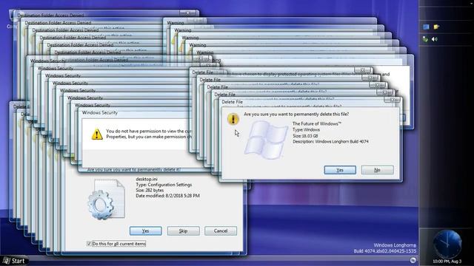Click the 'Size: 18.03 GB' text
Screen dimensions: 474x266
(305, 136)
